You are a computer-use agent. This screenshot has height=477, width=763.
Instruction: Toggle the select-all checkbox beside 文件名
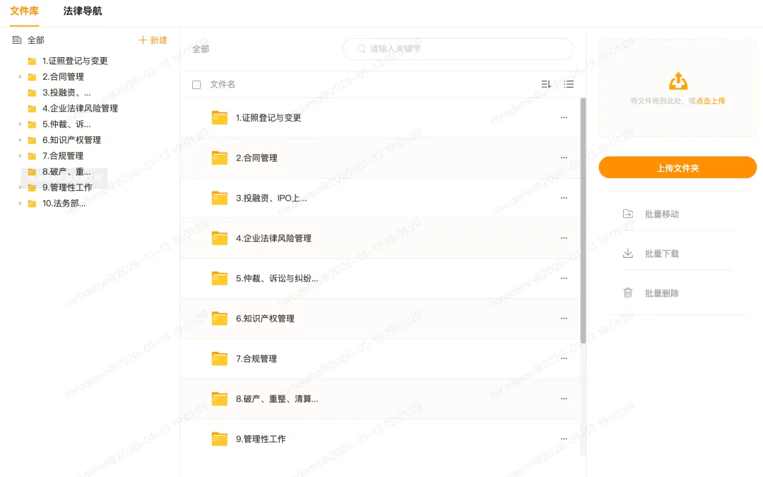196,83
